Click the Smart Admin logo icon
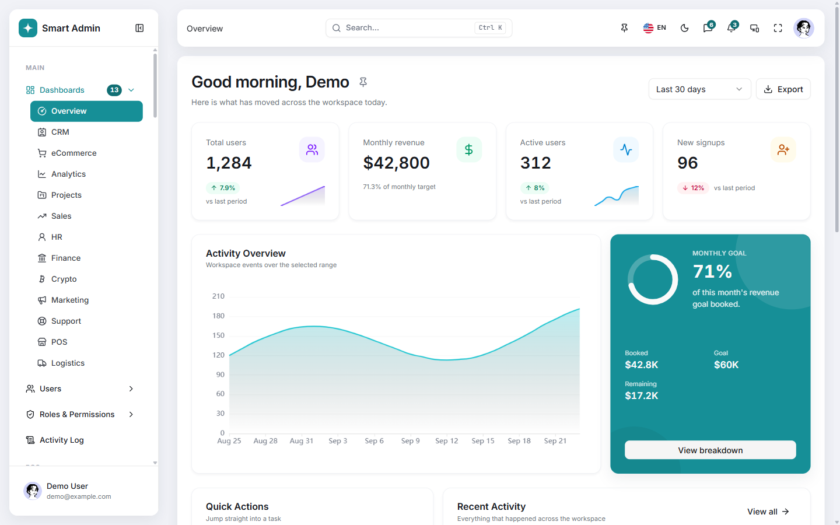 [x=28, y=28]
